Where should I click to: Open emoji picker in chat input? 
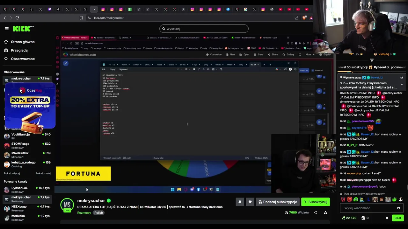tap(398, 208)
